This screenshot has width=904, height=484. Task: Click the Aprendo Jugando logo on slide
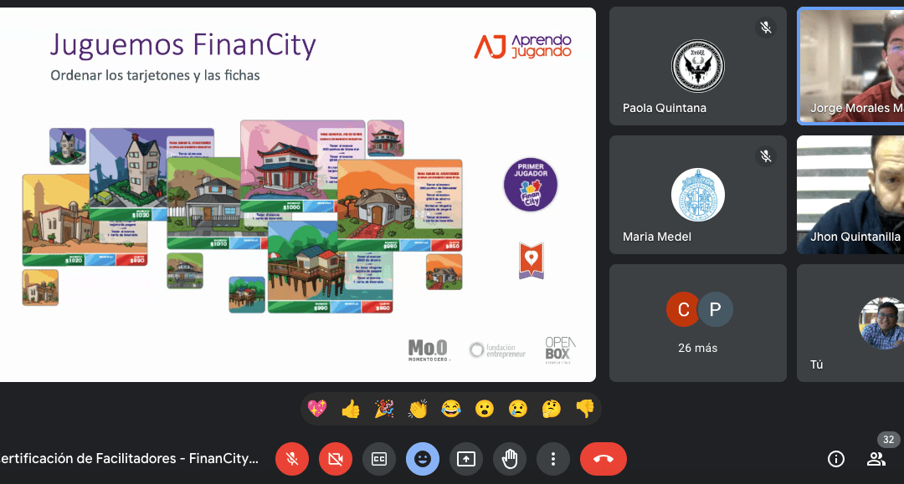523,46
